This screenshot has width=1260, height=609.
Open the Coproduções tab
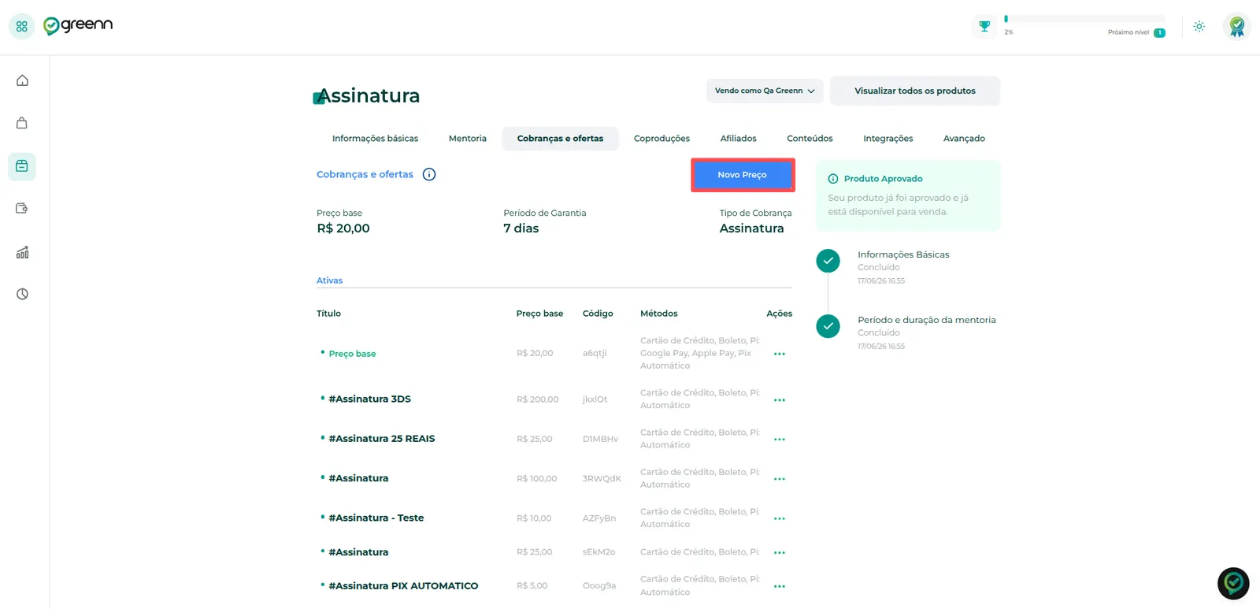tap(661, 139)
